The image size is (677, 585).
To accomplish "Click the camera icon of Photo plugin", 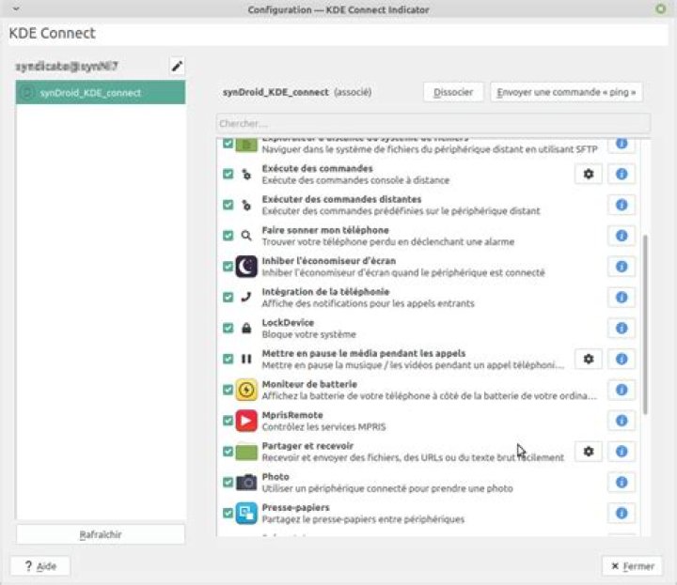I will 246,483.
